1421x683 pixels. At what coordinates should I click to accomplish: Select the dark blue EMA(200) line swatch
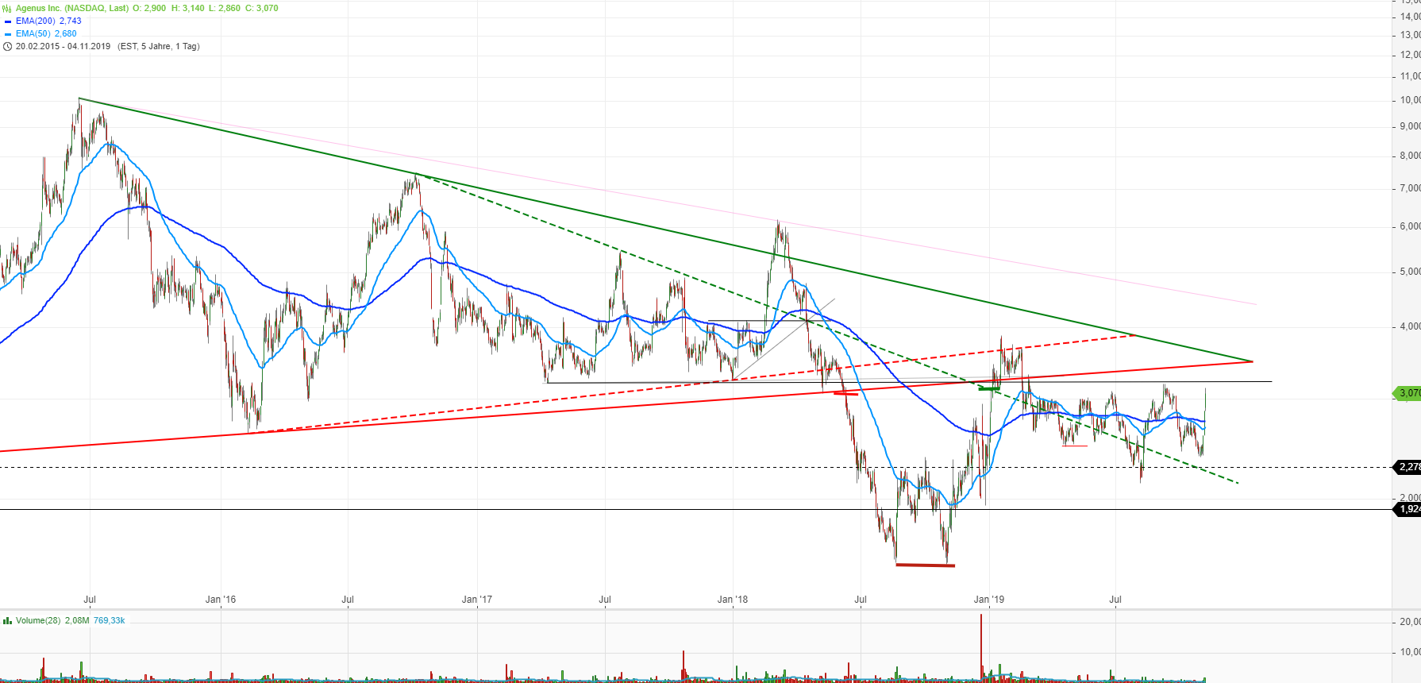[x=8, y=21]
